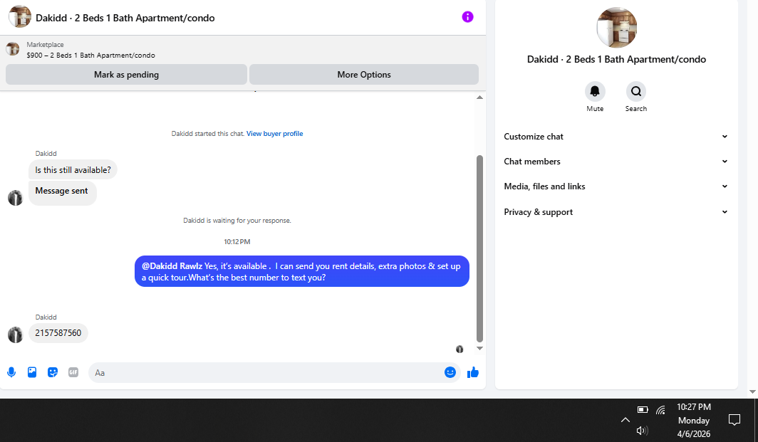The height and width of the screenshot is (442, 758).
Task: Expand Media, files and links section
Action: 616,186
